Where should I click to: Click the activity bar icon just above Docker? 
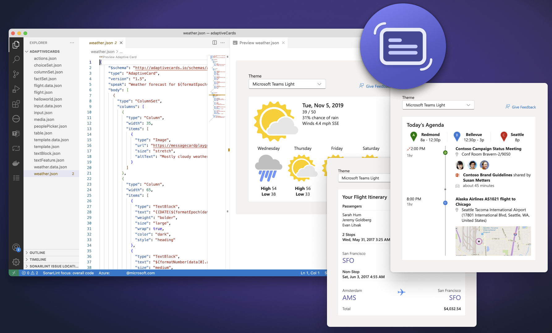pyautogui.click(x=16, y=148)
